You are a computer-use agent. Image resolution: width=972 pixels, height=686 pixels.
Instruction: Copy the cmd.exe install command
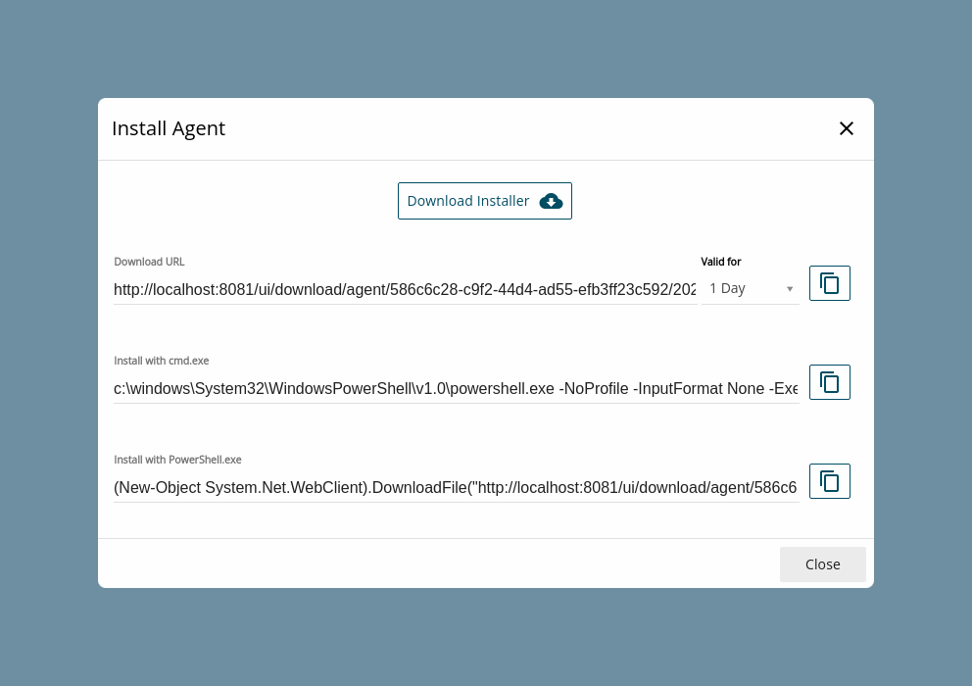click(829, 382)
